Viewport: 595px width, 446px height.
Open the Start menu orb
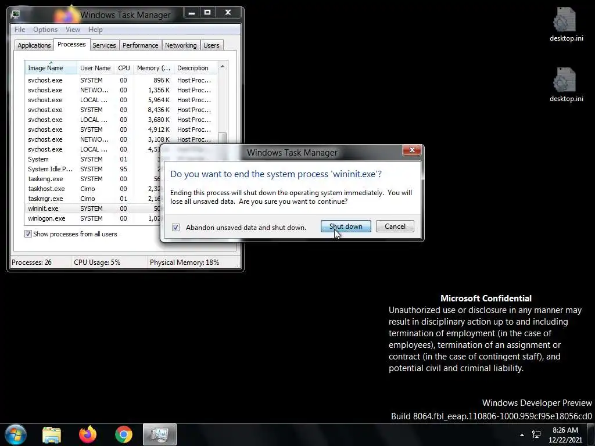coord(16,434)
